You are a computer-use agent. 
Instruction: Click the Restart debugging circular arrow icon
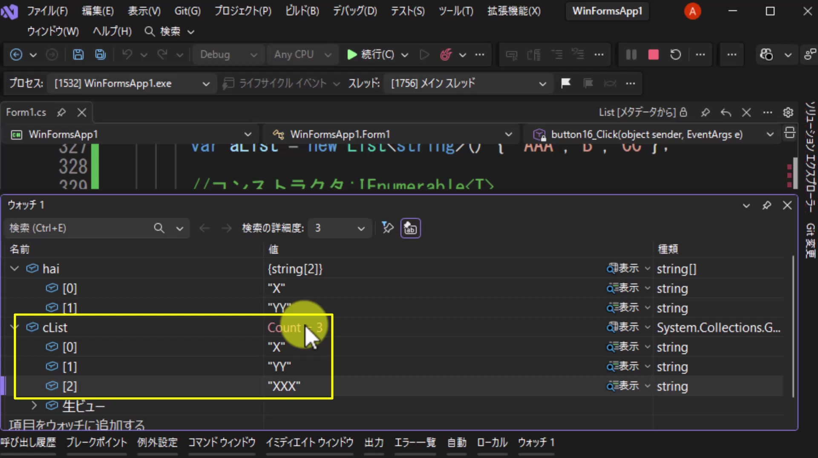click(x=675, y=54)
